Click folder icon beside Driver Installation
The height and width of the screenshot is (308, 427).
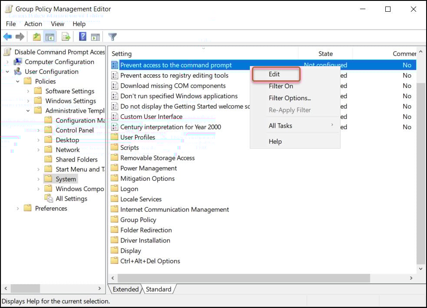[x=114, y=240]
